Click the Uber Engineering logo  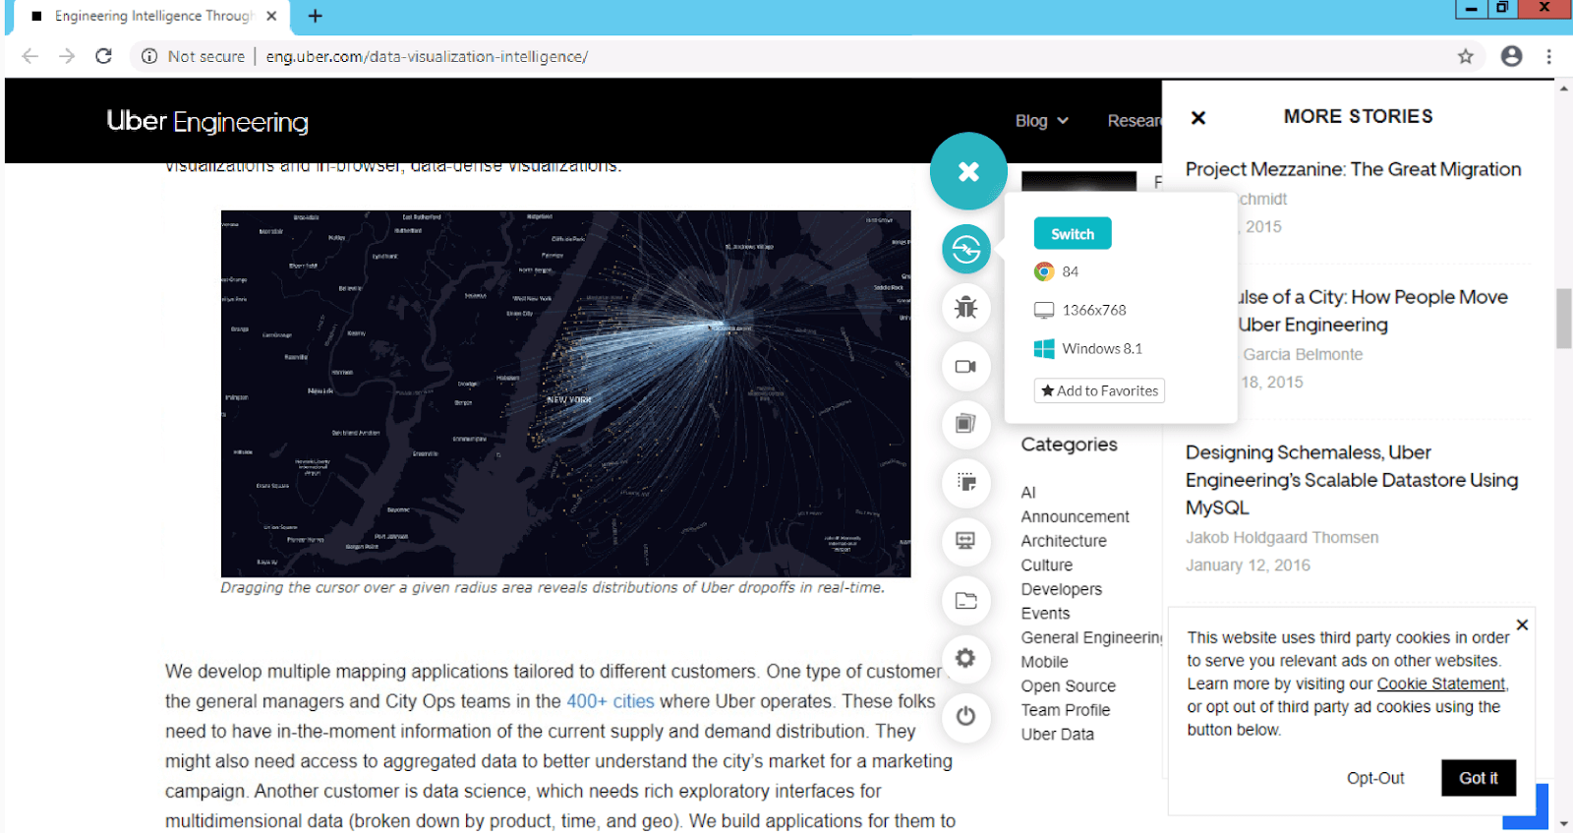pyautogui.click(x=207, y=121)
